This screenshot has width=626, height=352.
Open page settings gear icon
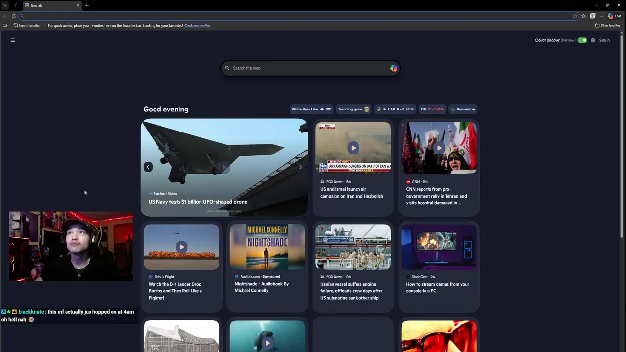tap(593, 40)
